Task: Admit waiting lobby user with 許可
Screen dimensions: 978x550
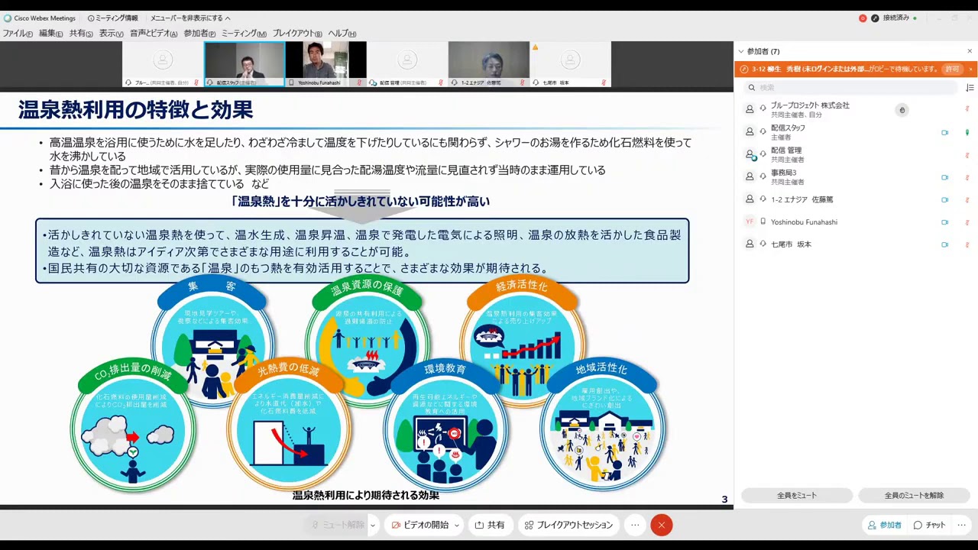Action: point(952,69)
